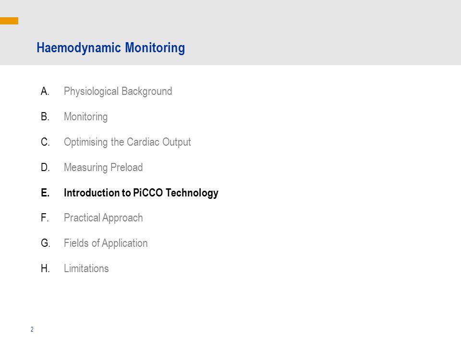Select the Measuring Preload entry

tap(103, 167)
